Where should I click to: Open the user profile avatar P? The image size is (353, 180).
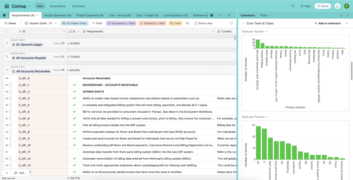click(346, 6)
